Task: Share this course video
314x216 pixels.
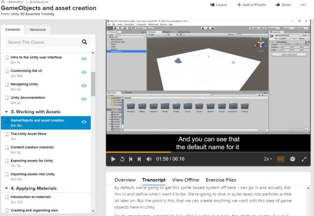Action: point(283,5)
